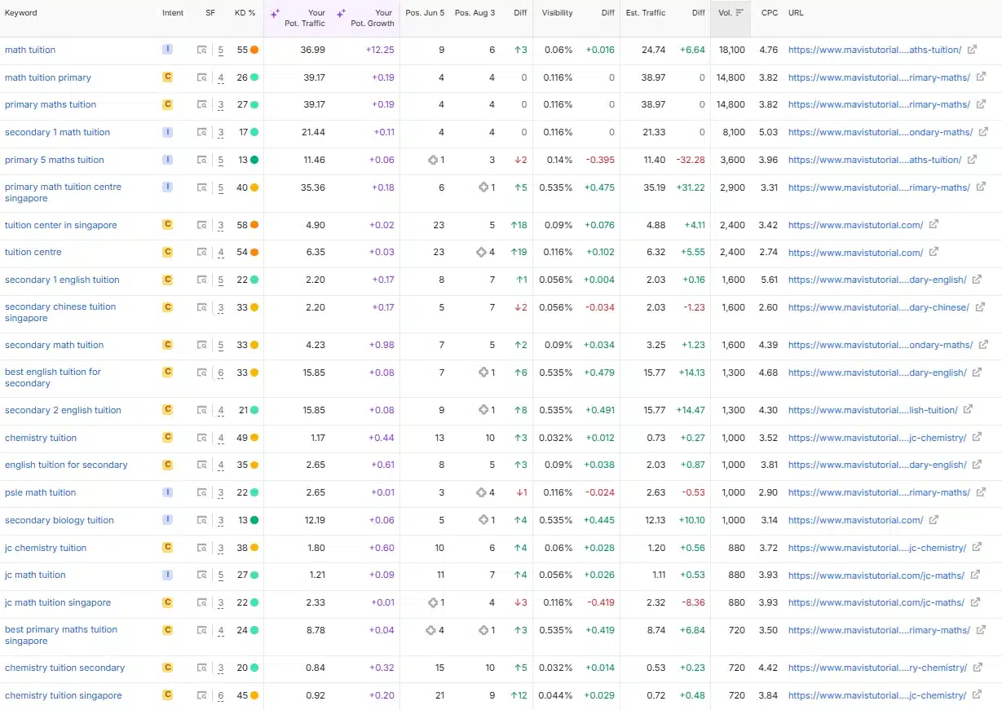Viewport: 1002px width, 710px height.
Task: Sort by CPC column header
Action: tap(770, 13)
